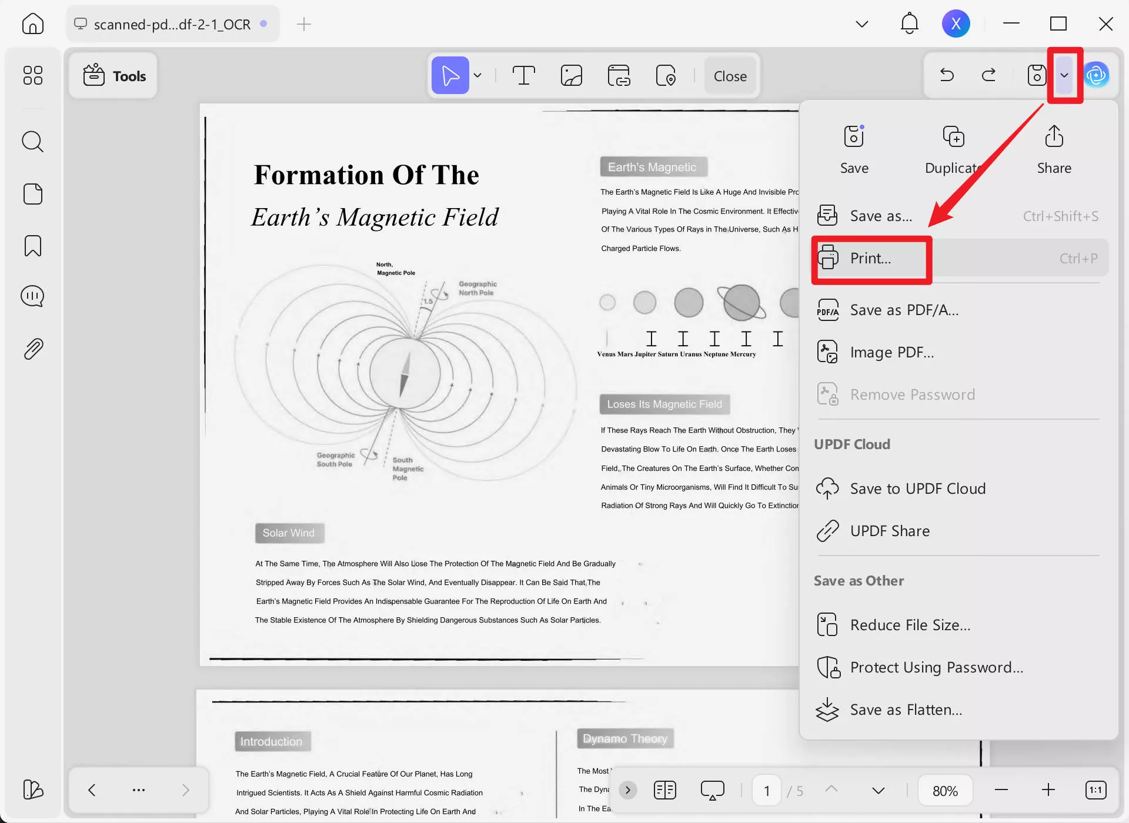This screenshot has width=1129, height=823.
Task: Open the Tools button
Action: pyautogui.click(x=114, y=76)
